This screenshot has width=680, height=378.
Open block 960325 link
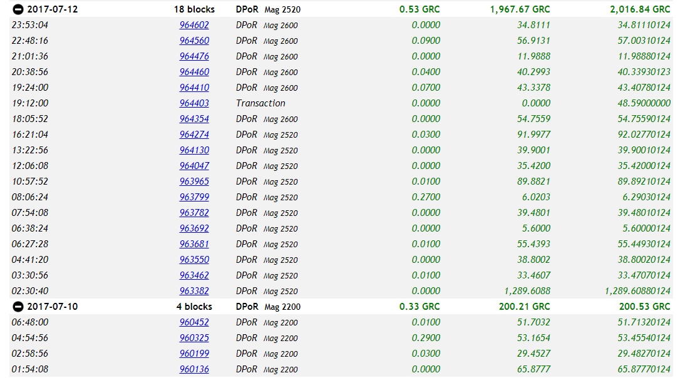click(x=194, y=338)
